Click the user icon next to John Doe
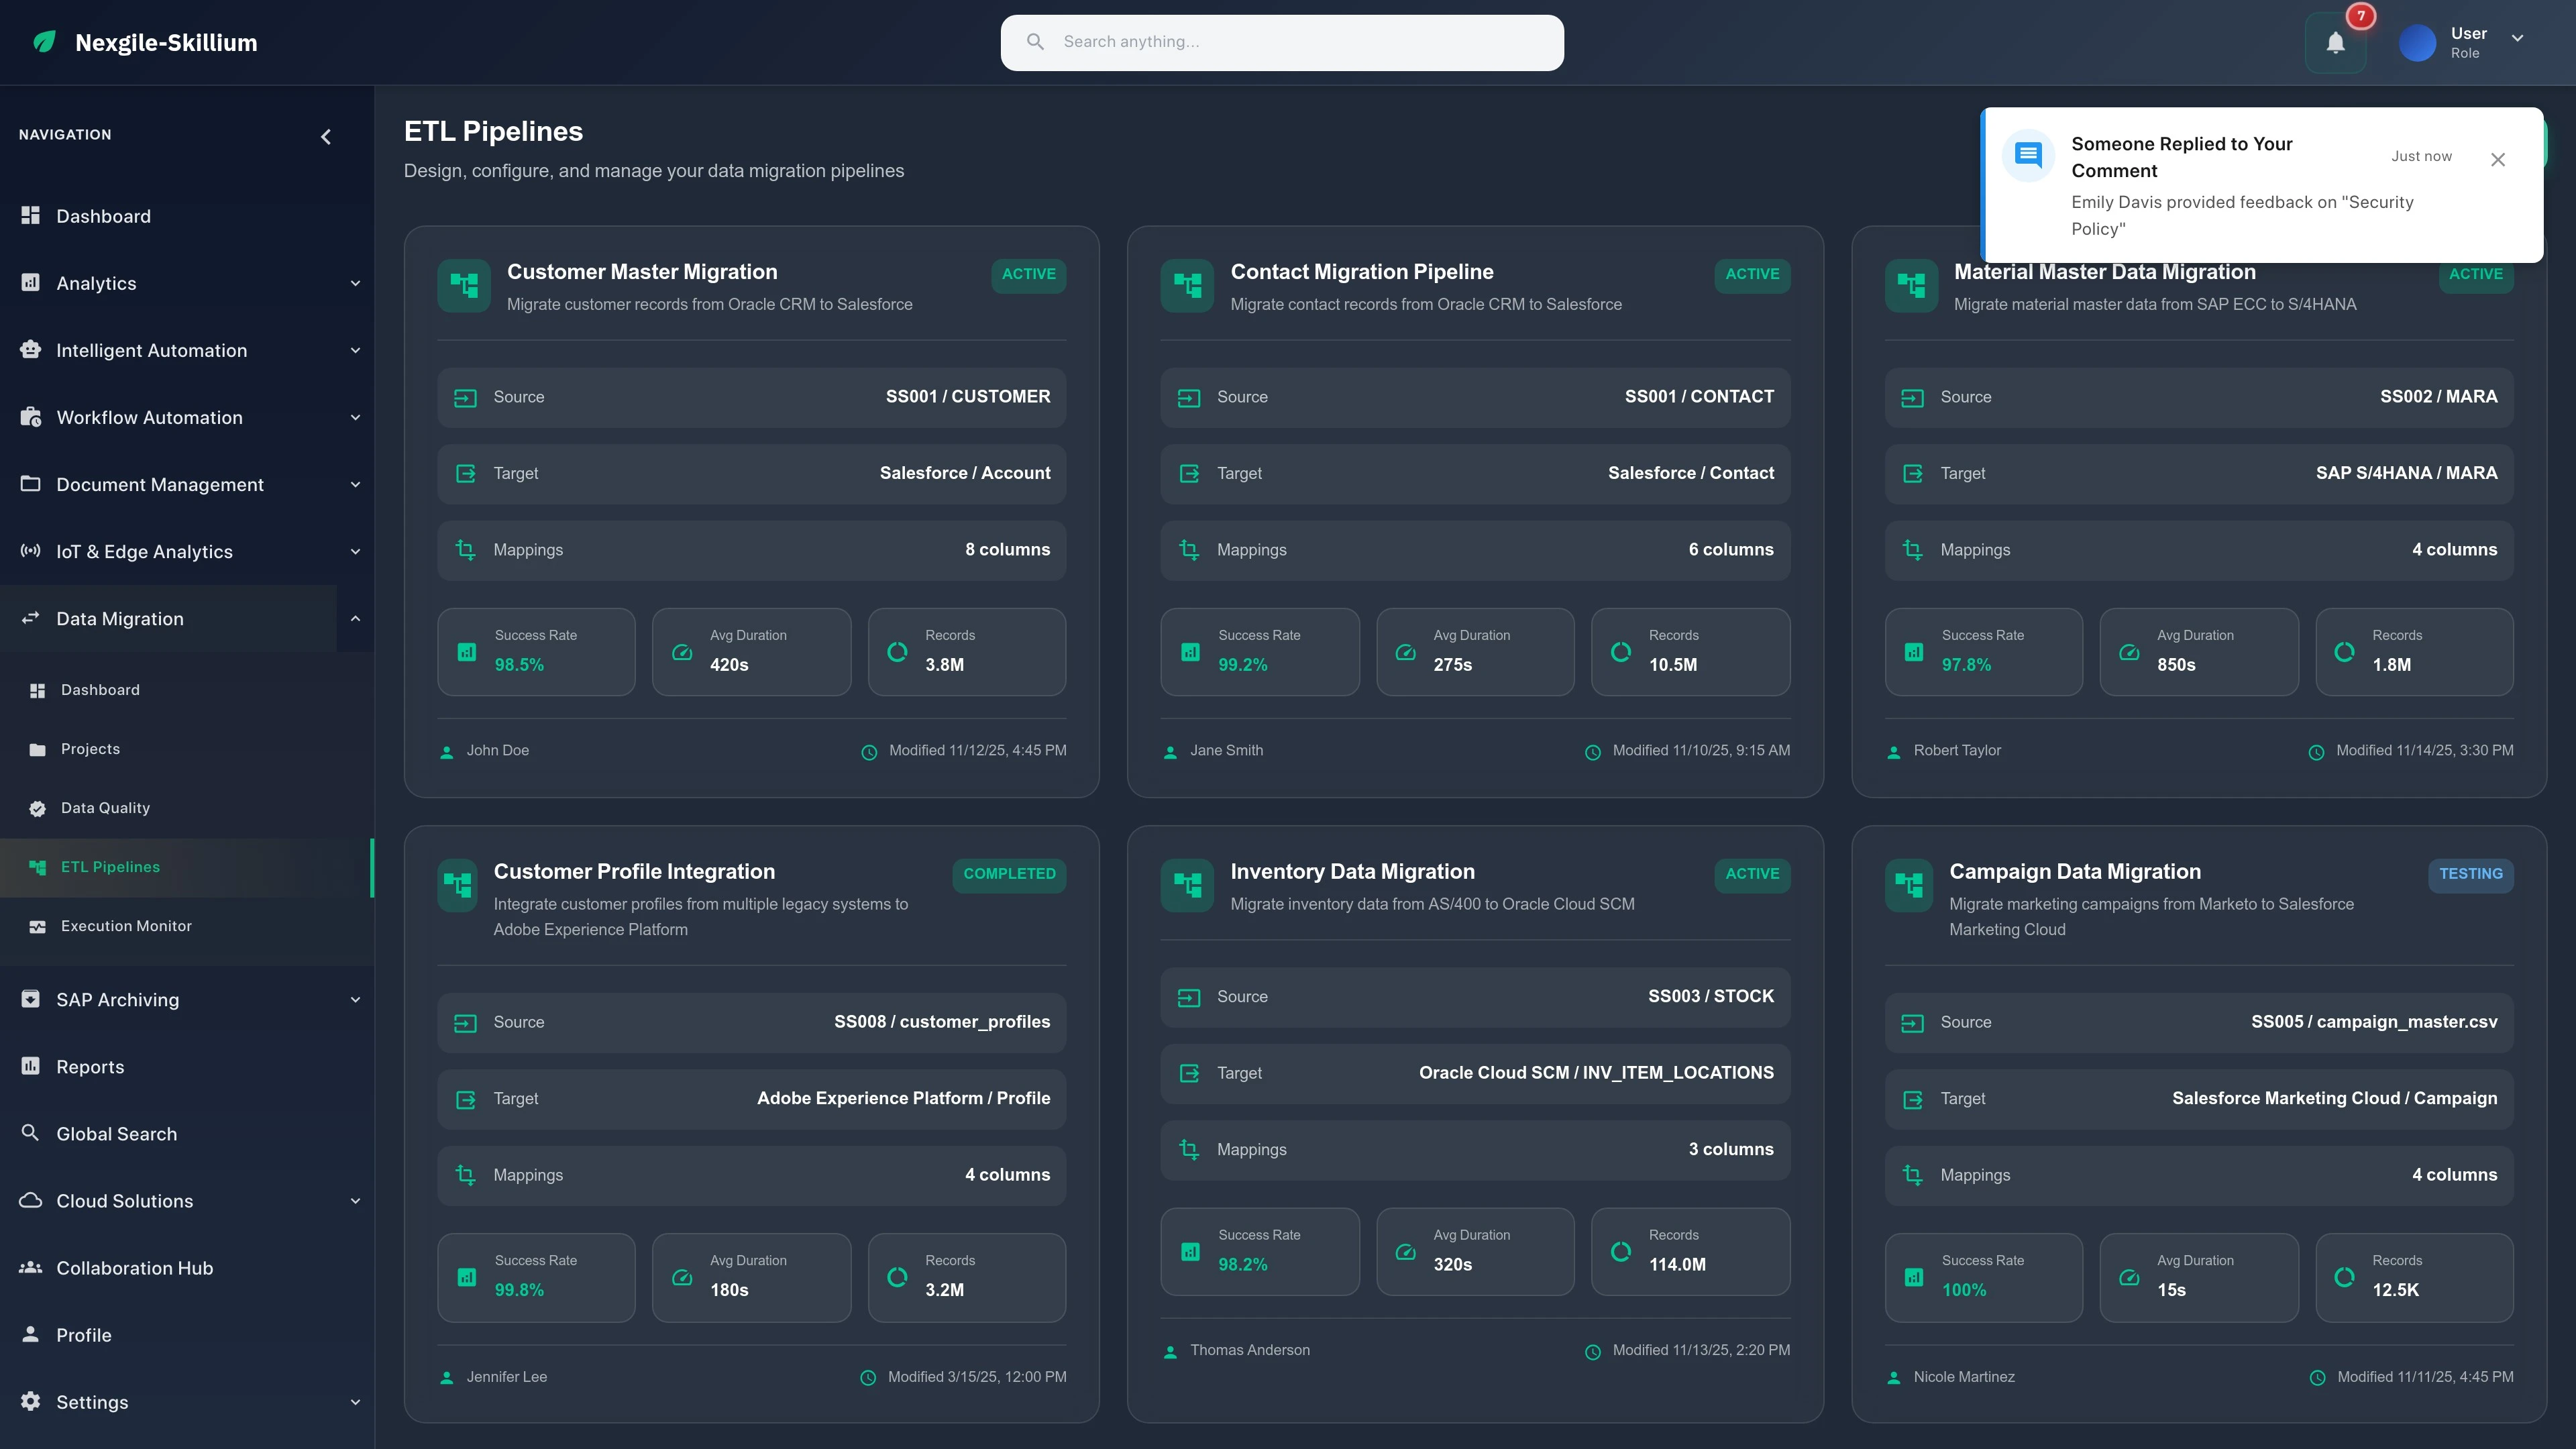 tap(447, 751)
